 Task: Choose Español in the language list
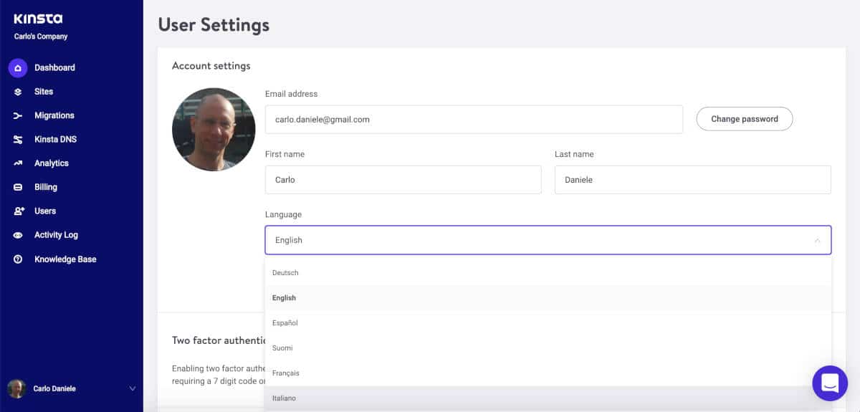(285, 323)
